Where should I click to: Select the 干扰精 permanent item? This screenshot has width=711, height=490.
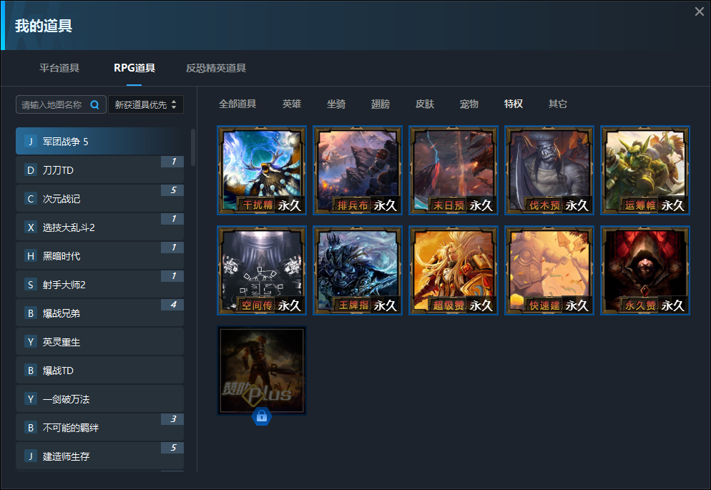(262, 170)
